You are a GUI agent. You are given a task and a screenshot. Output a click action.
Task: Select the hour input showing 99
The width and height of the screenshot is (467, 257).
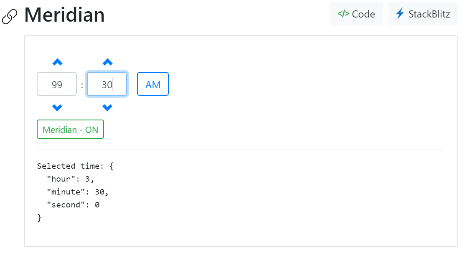(57, 84)
